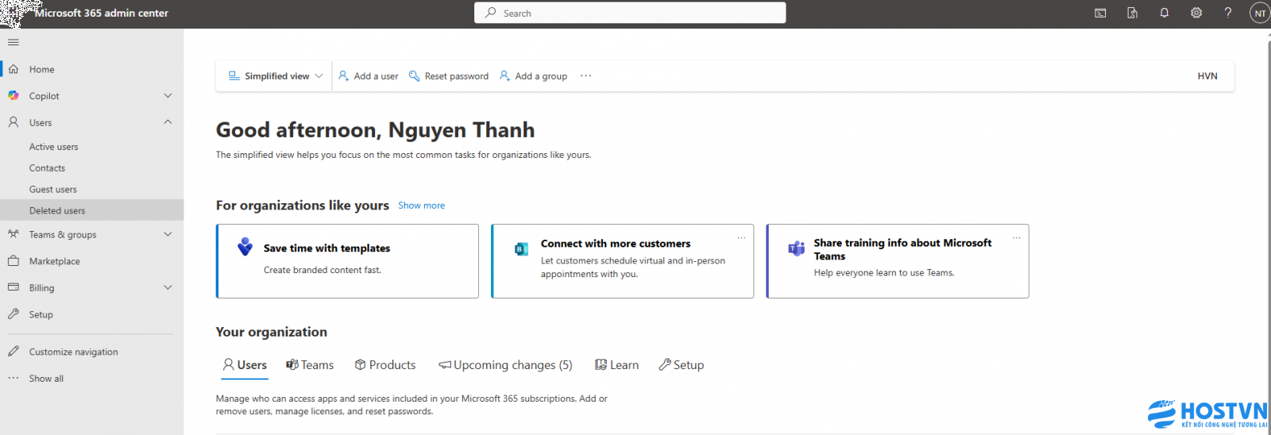The image size is (1271, 435).
Task: Click the templates icon on Save time card
Action: pos(245,247)
